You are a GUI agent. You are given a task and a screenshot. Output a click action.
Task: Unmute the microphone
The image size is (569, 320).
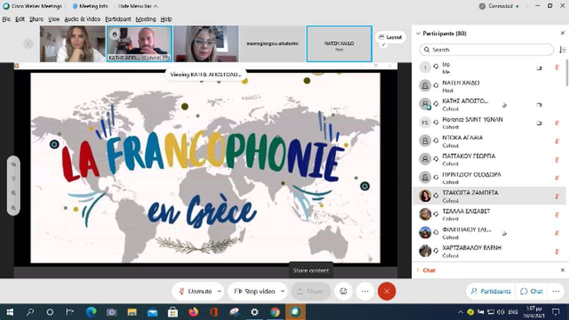(195, 291)
